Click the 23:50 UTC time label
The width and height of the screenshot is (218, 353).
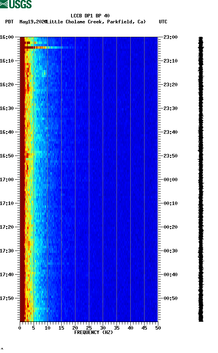pyautogui.click(x=171, y=156)
